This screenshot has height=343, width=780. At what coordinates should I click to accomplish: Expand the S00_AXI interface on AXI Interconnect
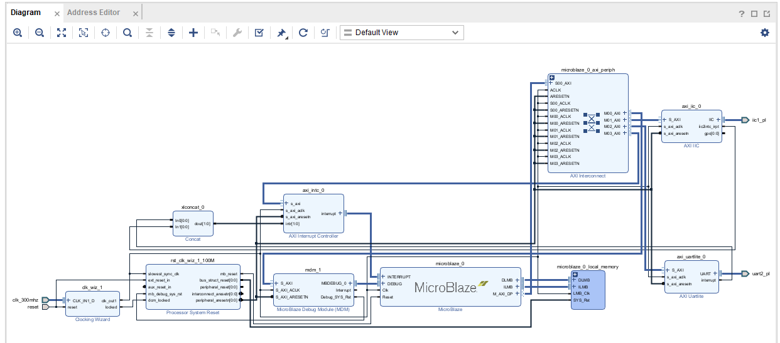(551, 83)
